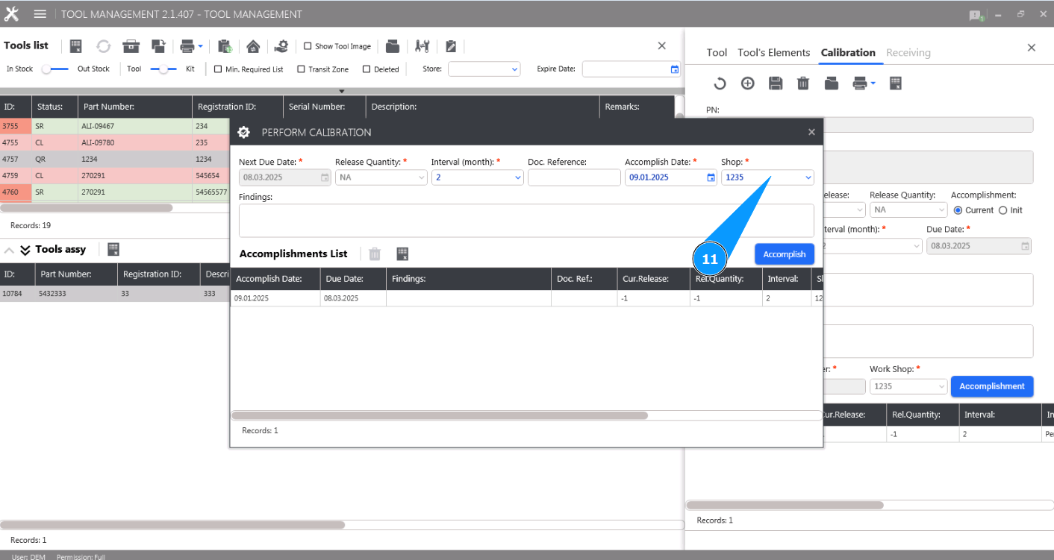
Task: Export Accomplishments List to Excel
Action: (402, 254)
